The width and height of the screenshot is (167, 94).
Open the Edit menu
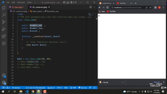[x=13, y=2]
